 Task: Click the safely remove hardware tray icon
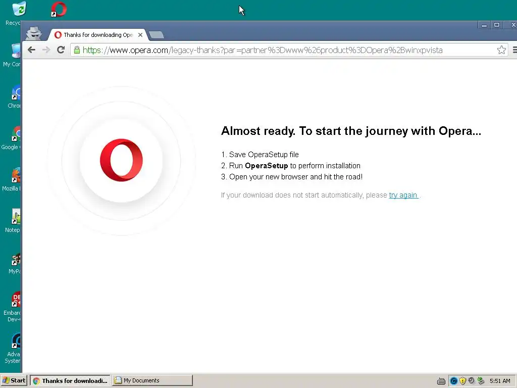[481, 381]
